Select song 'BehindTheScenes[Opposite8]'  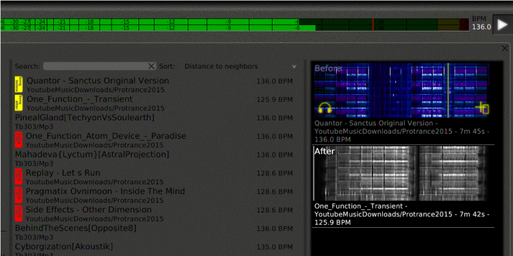[x=76, y=228]
